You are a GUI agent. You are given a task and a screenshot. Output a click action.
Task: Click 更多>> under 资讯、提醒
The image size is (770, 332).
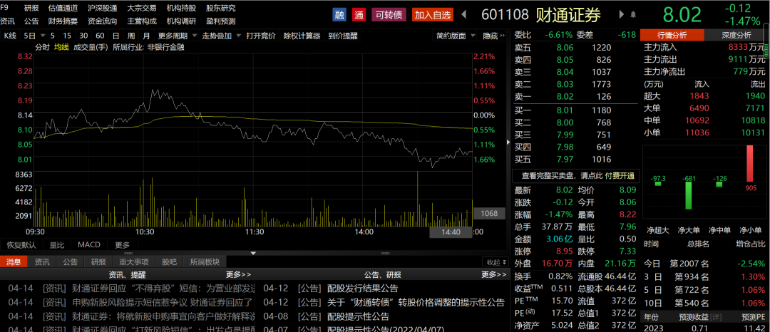[239, 274]
